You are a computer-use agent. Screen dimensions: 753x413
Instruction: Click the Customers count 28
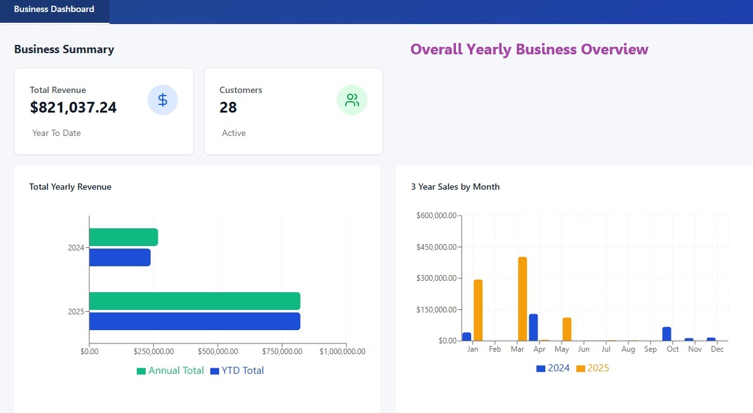228,108
